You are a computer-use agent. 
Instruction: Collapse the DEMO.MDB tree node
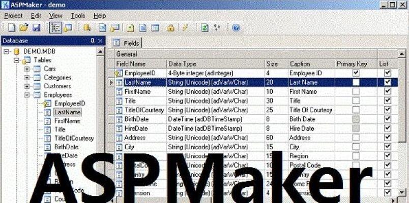(7, 52)
